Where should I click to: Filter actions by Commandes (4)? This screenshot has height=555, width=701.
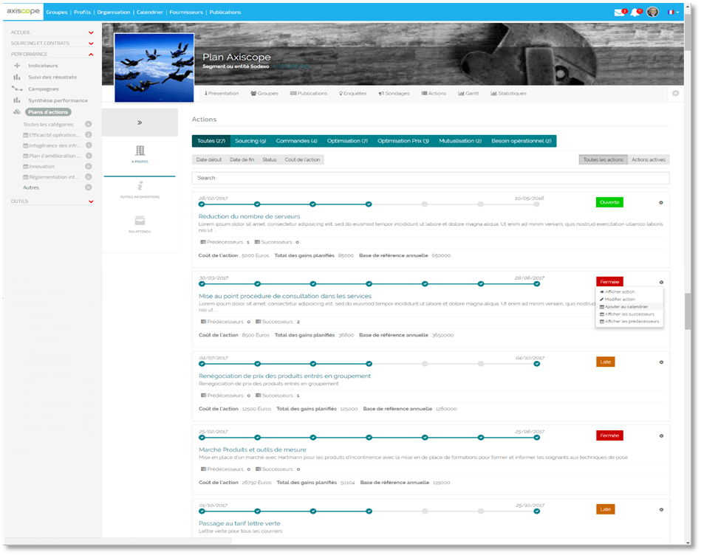296,141
